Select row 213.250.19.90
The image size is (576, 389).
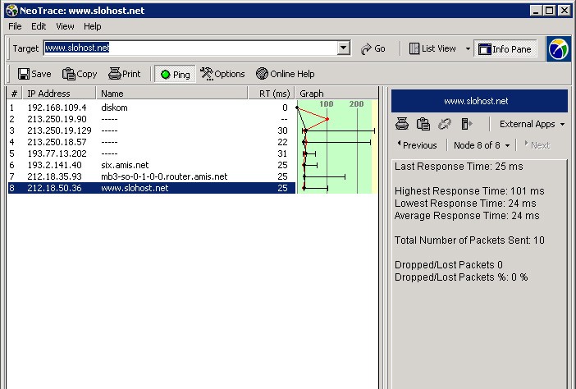151,119
